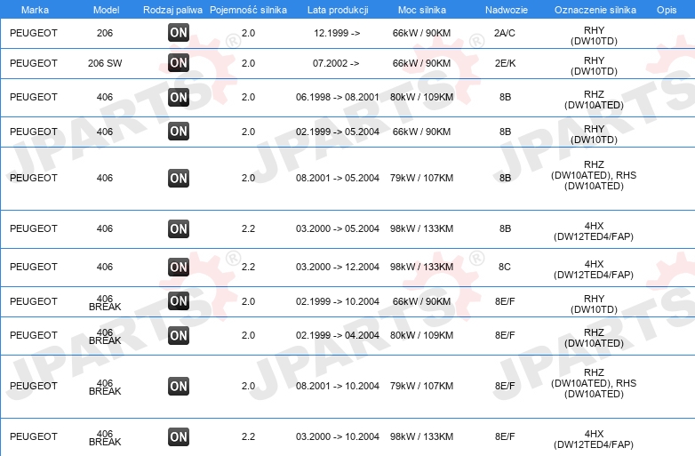Image resolution: width=695 pixels, height=456 pixels.
Task: Select the model '206' in the 2A/C row
Action: pos(105,33)
